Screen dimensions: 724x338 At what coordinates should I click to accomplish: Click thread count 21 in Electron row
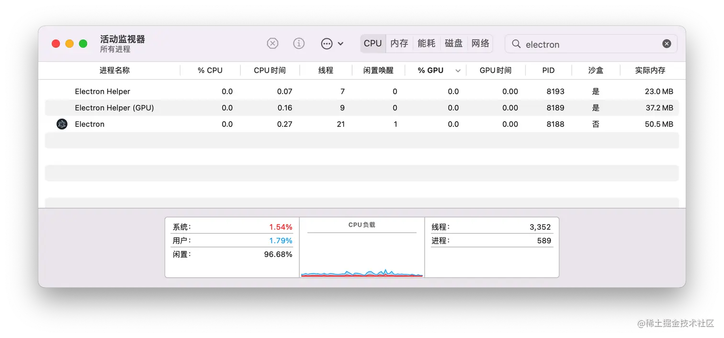(x=340, y=124)
